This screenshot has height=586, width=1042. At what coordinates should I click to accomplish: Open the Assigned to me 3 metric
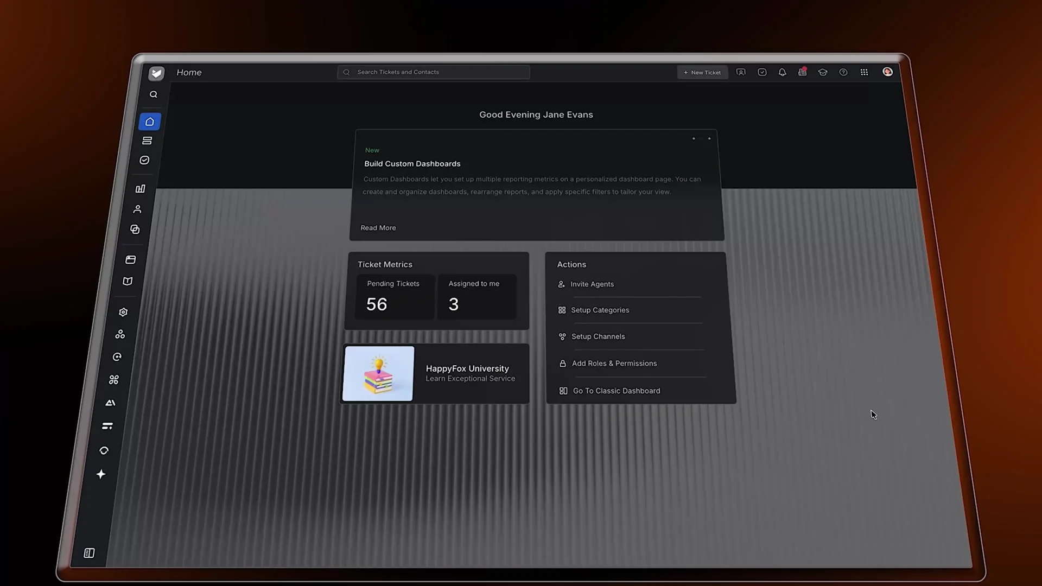477,297
